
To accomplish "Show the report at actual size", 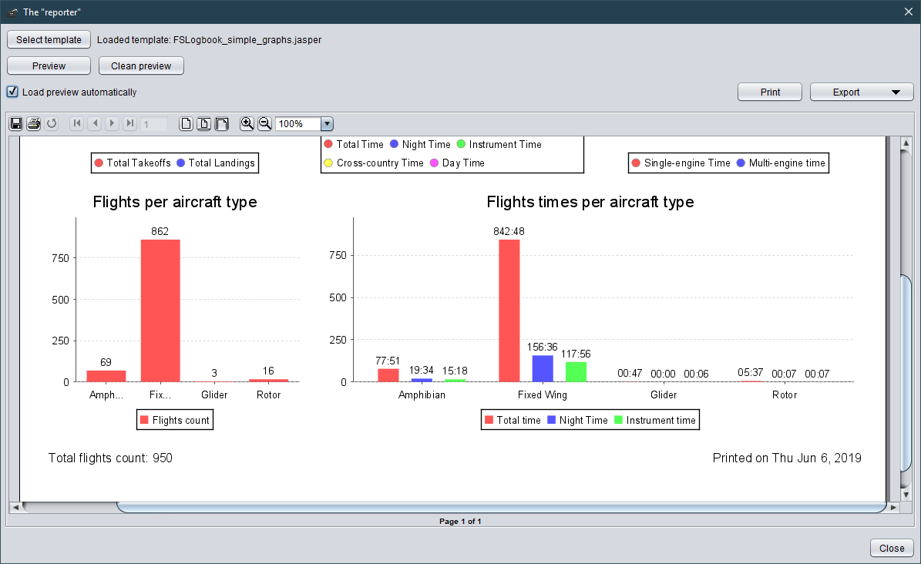I will click(187, 123).
